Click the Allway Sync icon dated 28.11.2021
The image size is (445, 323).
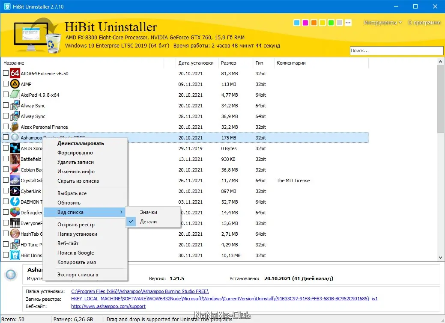15,116
